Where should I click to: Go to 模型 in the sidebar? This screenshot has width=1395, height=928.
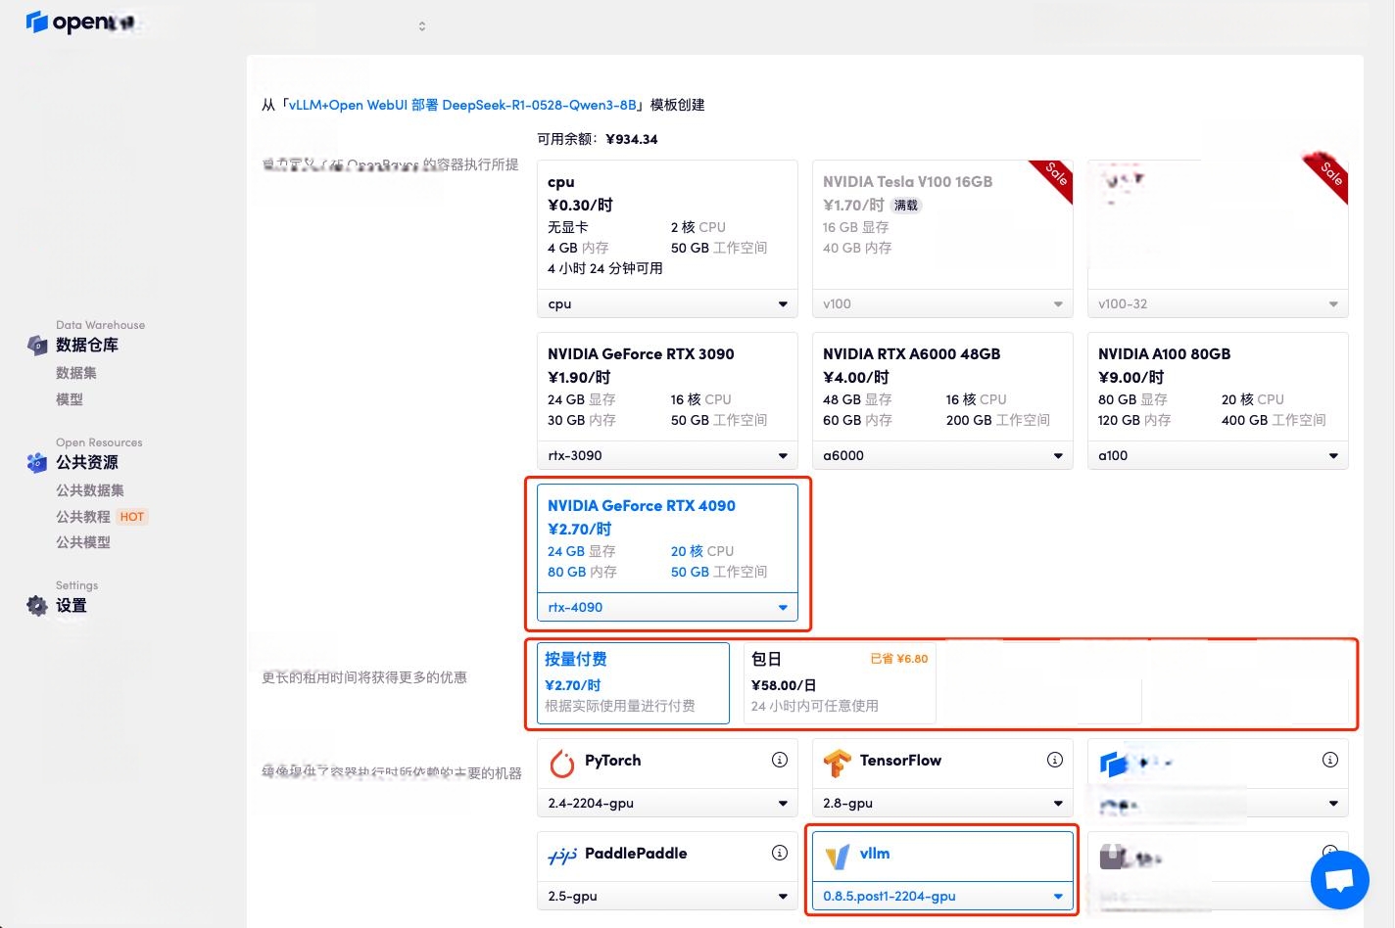click(70, 399)
